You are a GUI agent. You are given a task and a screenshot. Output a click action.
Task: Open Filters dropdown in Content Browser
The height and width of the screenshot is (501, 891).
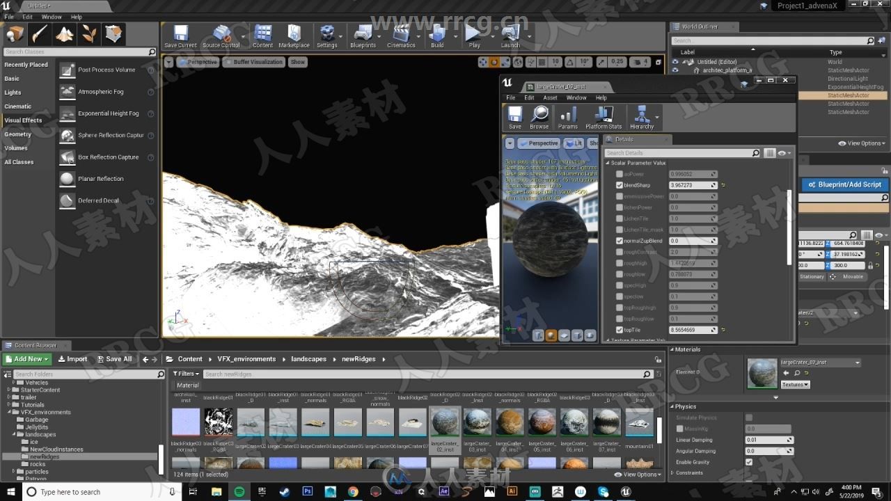pyautogui.click(x=187, y=374)
